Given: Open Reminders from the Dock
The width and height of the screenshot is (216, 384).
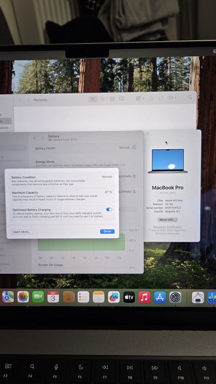Looking at the screenshot, I should (x=83, y=297).
